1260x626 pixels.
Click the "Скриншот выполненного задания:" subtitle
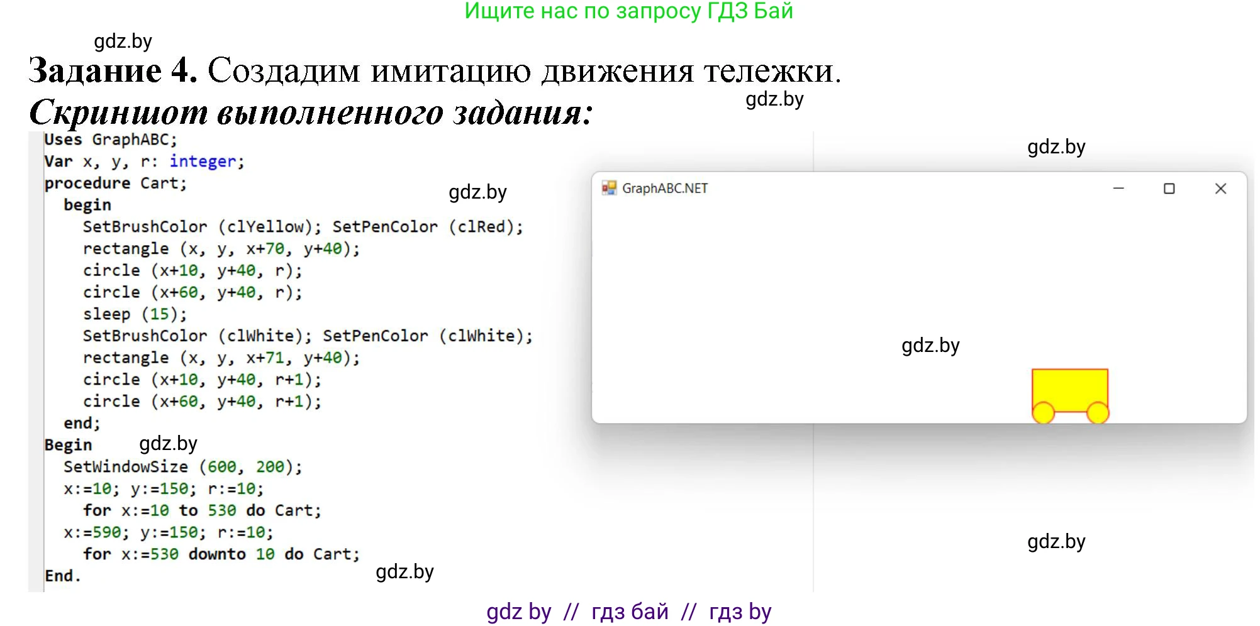point(311,113)
